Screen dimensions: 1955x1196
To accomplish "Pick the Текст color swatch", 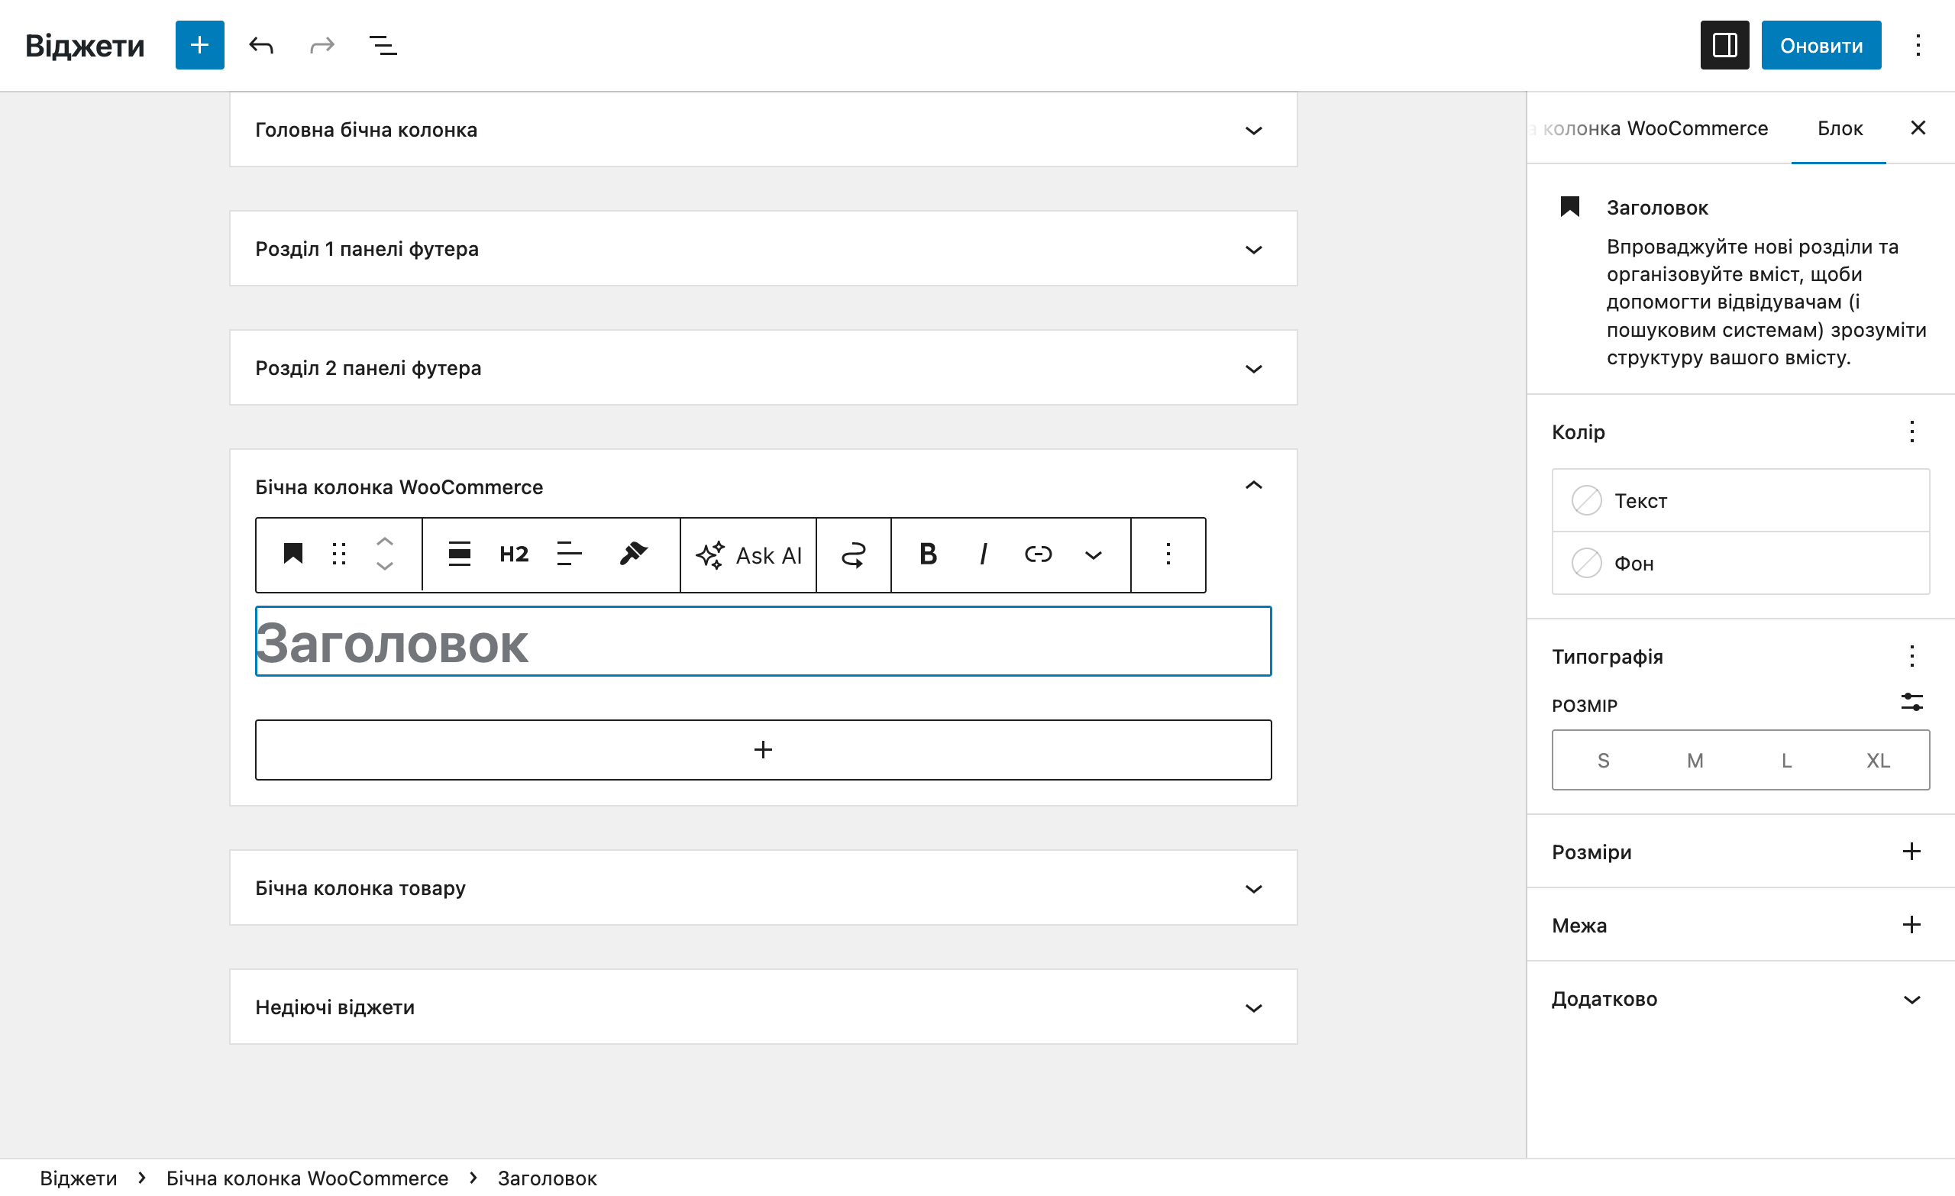I will 1740,501.
